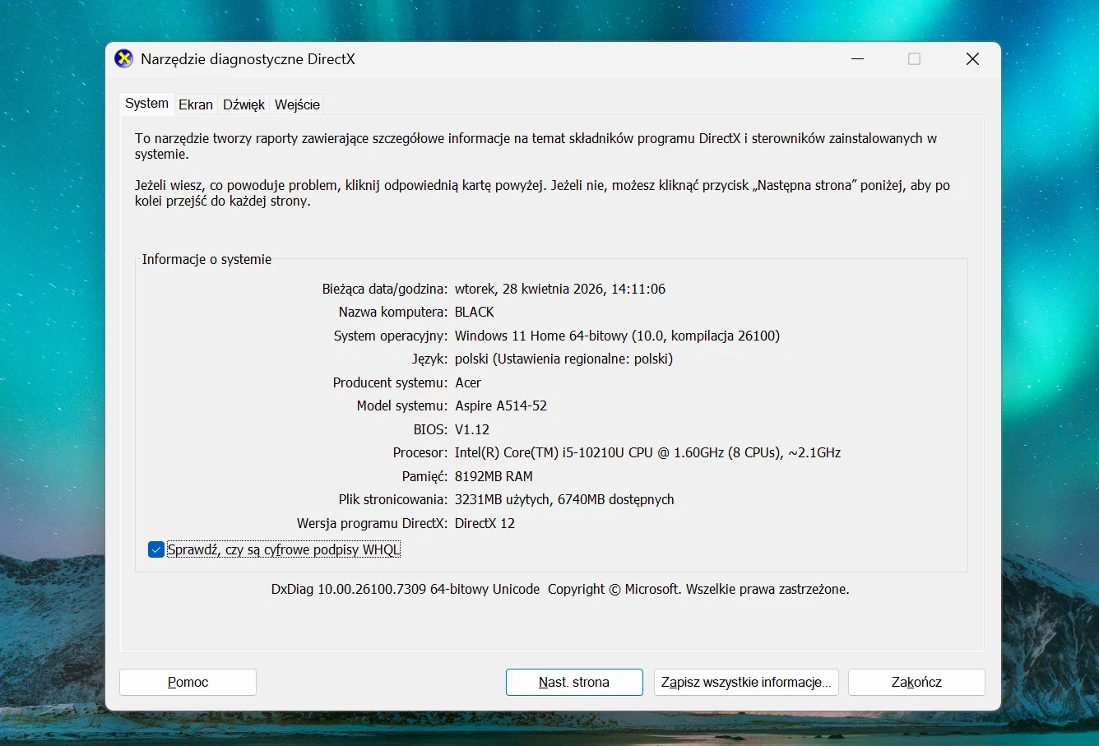The height and width of the screenshot is (746, 1099).
Task: Click the Pomoc button
Action: 188,682
